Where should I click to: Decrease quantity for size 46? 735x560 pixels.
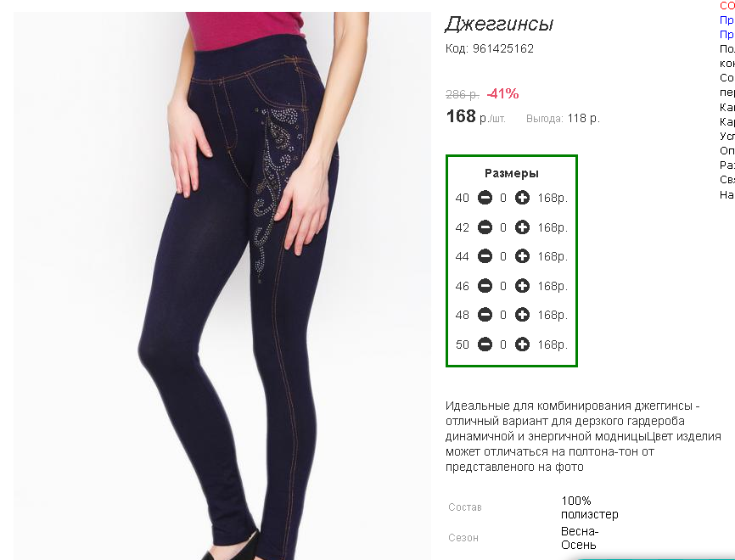tap(485, 286)
